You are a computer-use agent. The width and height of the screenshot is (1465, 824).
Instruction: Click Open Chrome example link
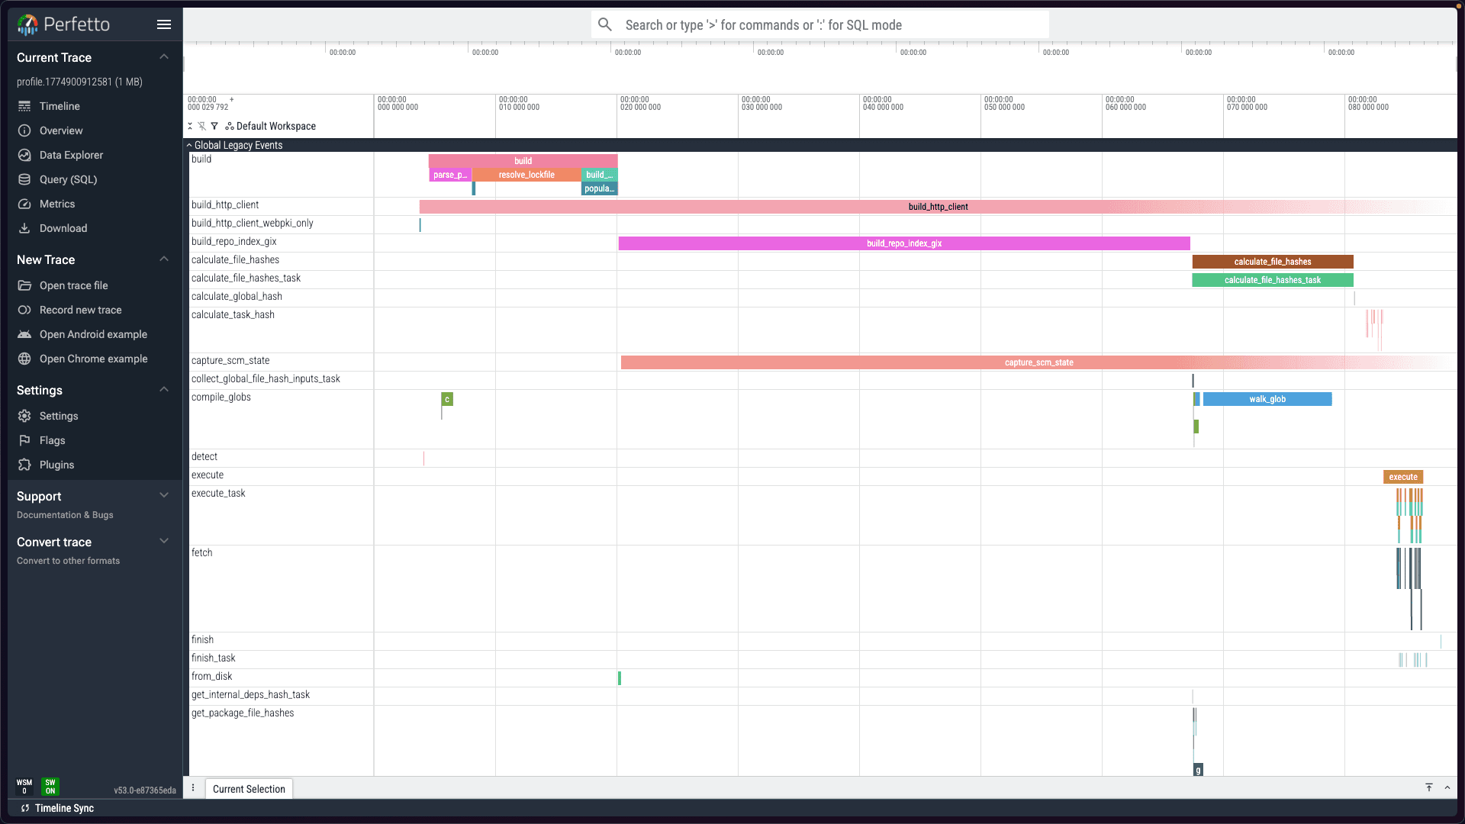click(x=93, y=359)
